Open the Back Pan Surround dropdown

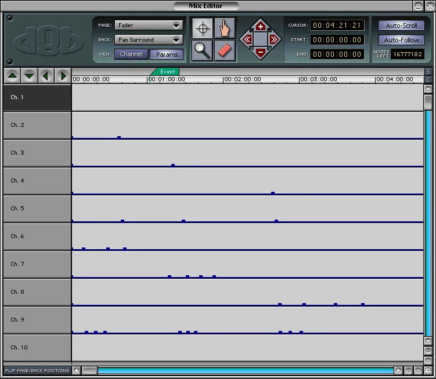click(x=149, y=40)
